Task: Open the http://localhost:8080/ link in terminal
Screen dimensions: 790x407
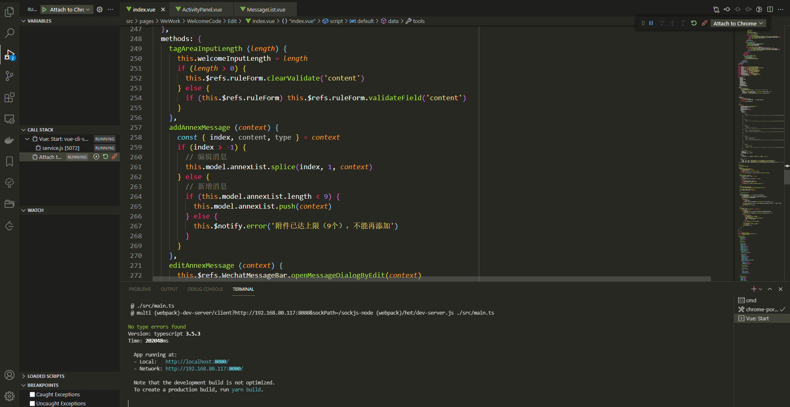Action: (x=197, y=361)
